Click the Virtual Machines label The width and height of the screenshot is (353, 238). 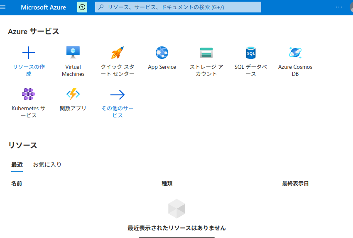(x=73, y=70)
